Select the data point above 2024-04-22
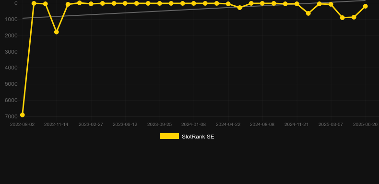Screen dimensions: 379x184 pos(228,4)
